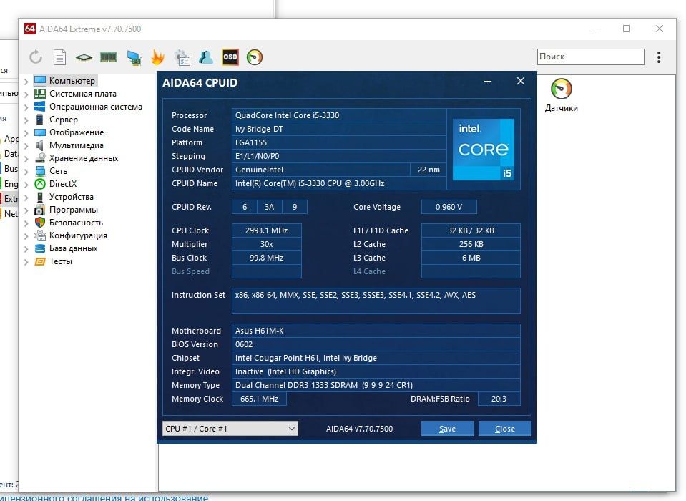Click the Refresh toolbar icon

[x=36, y=57]
